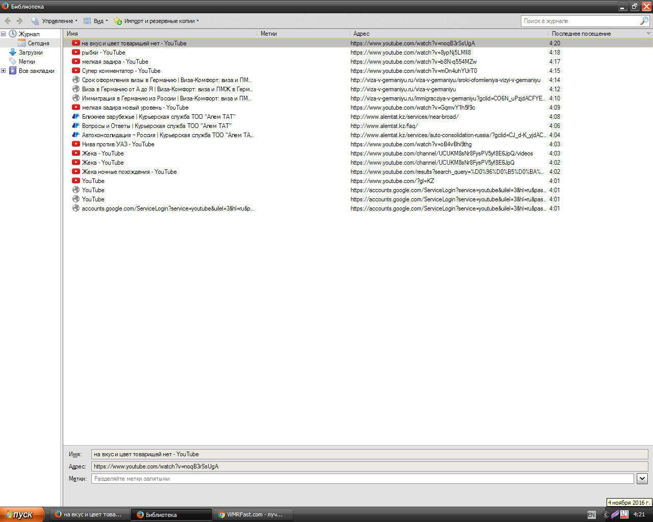Expand the Все закладки tree node

click(x=4, y=71)
